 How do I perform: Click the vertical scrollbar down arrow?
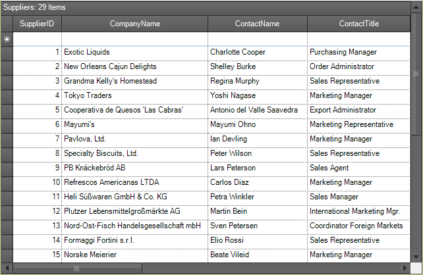pyautogui.click(x=416, y=257)
